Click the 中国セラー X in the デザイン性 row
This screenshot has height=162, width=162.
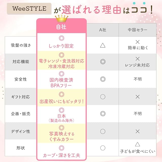[137, 131]
